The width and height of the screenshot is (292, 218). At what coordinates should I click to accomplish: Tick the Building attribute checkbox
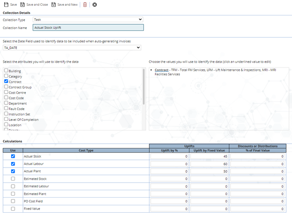point(6,71)
